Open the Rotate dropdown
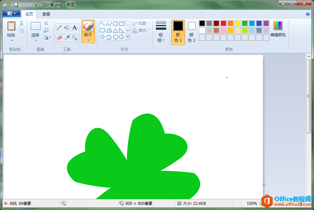This screenshot has height=210, width=314. [x=47, y=38]
